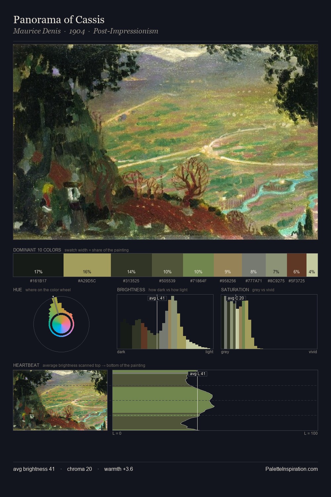Click the 'grey' saturation axis label
Image resolution: width=331 pixels, height=497 pixels.
pyautogui.click(x=225, y=352)
